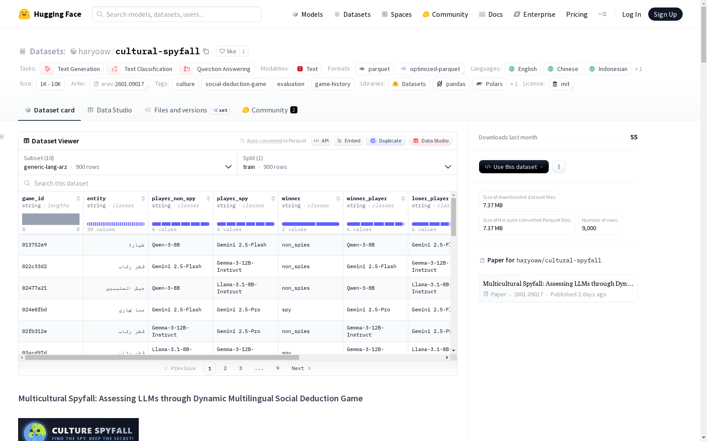Expand the Subset generic-lang-arz dropdown
Screen dimensions: 707x441
tap(128, 162)
